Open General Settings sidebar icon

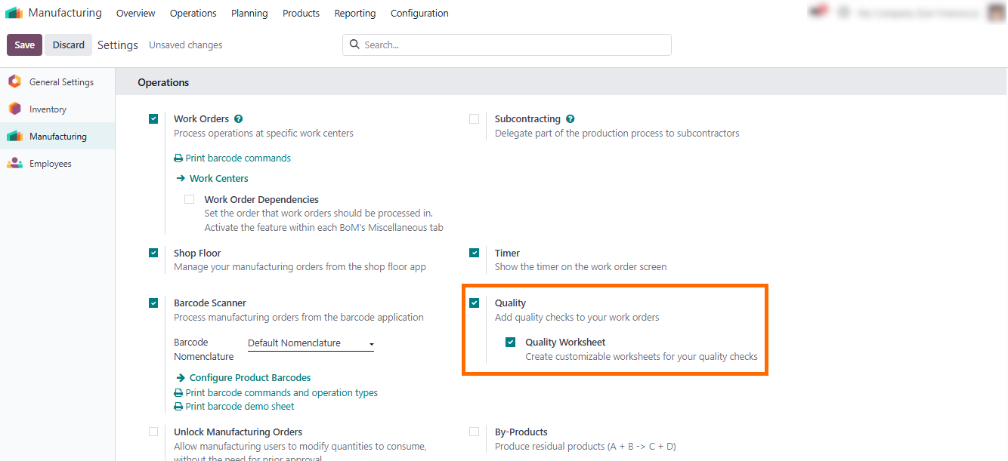coord(14,81)
